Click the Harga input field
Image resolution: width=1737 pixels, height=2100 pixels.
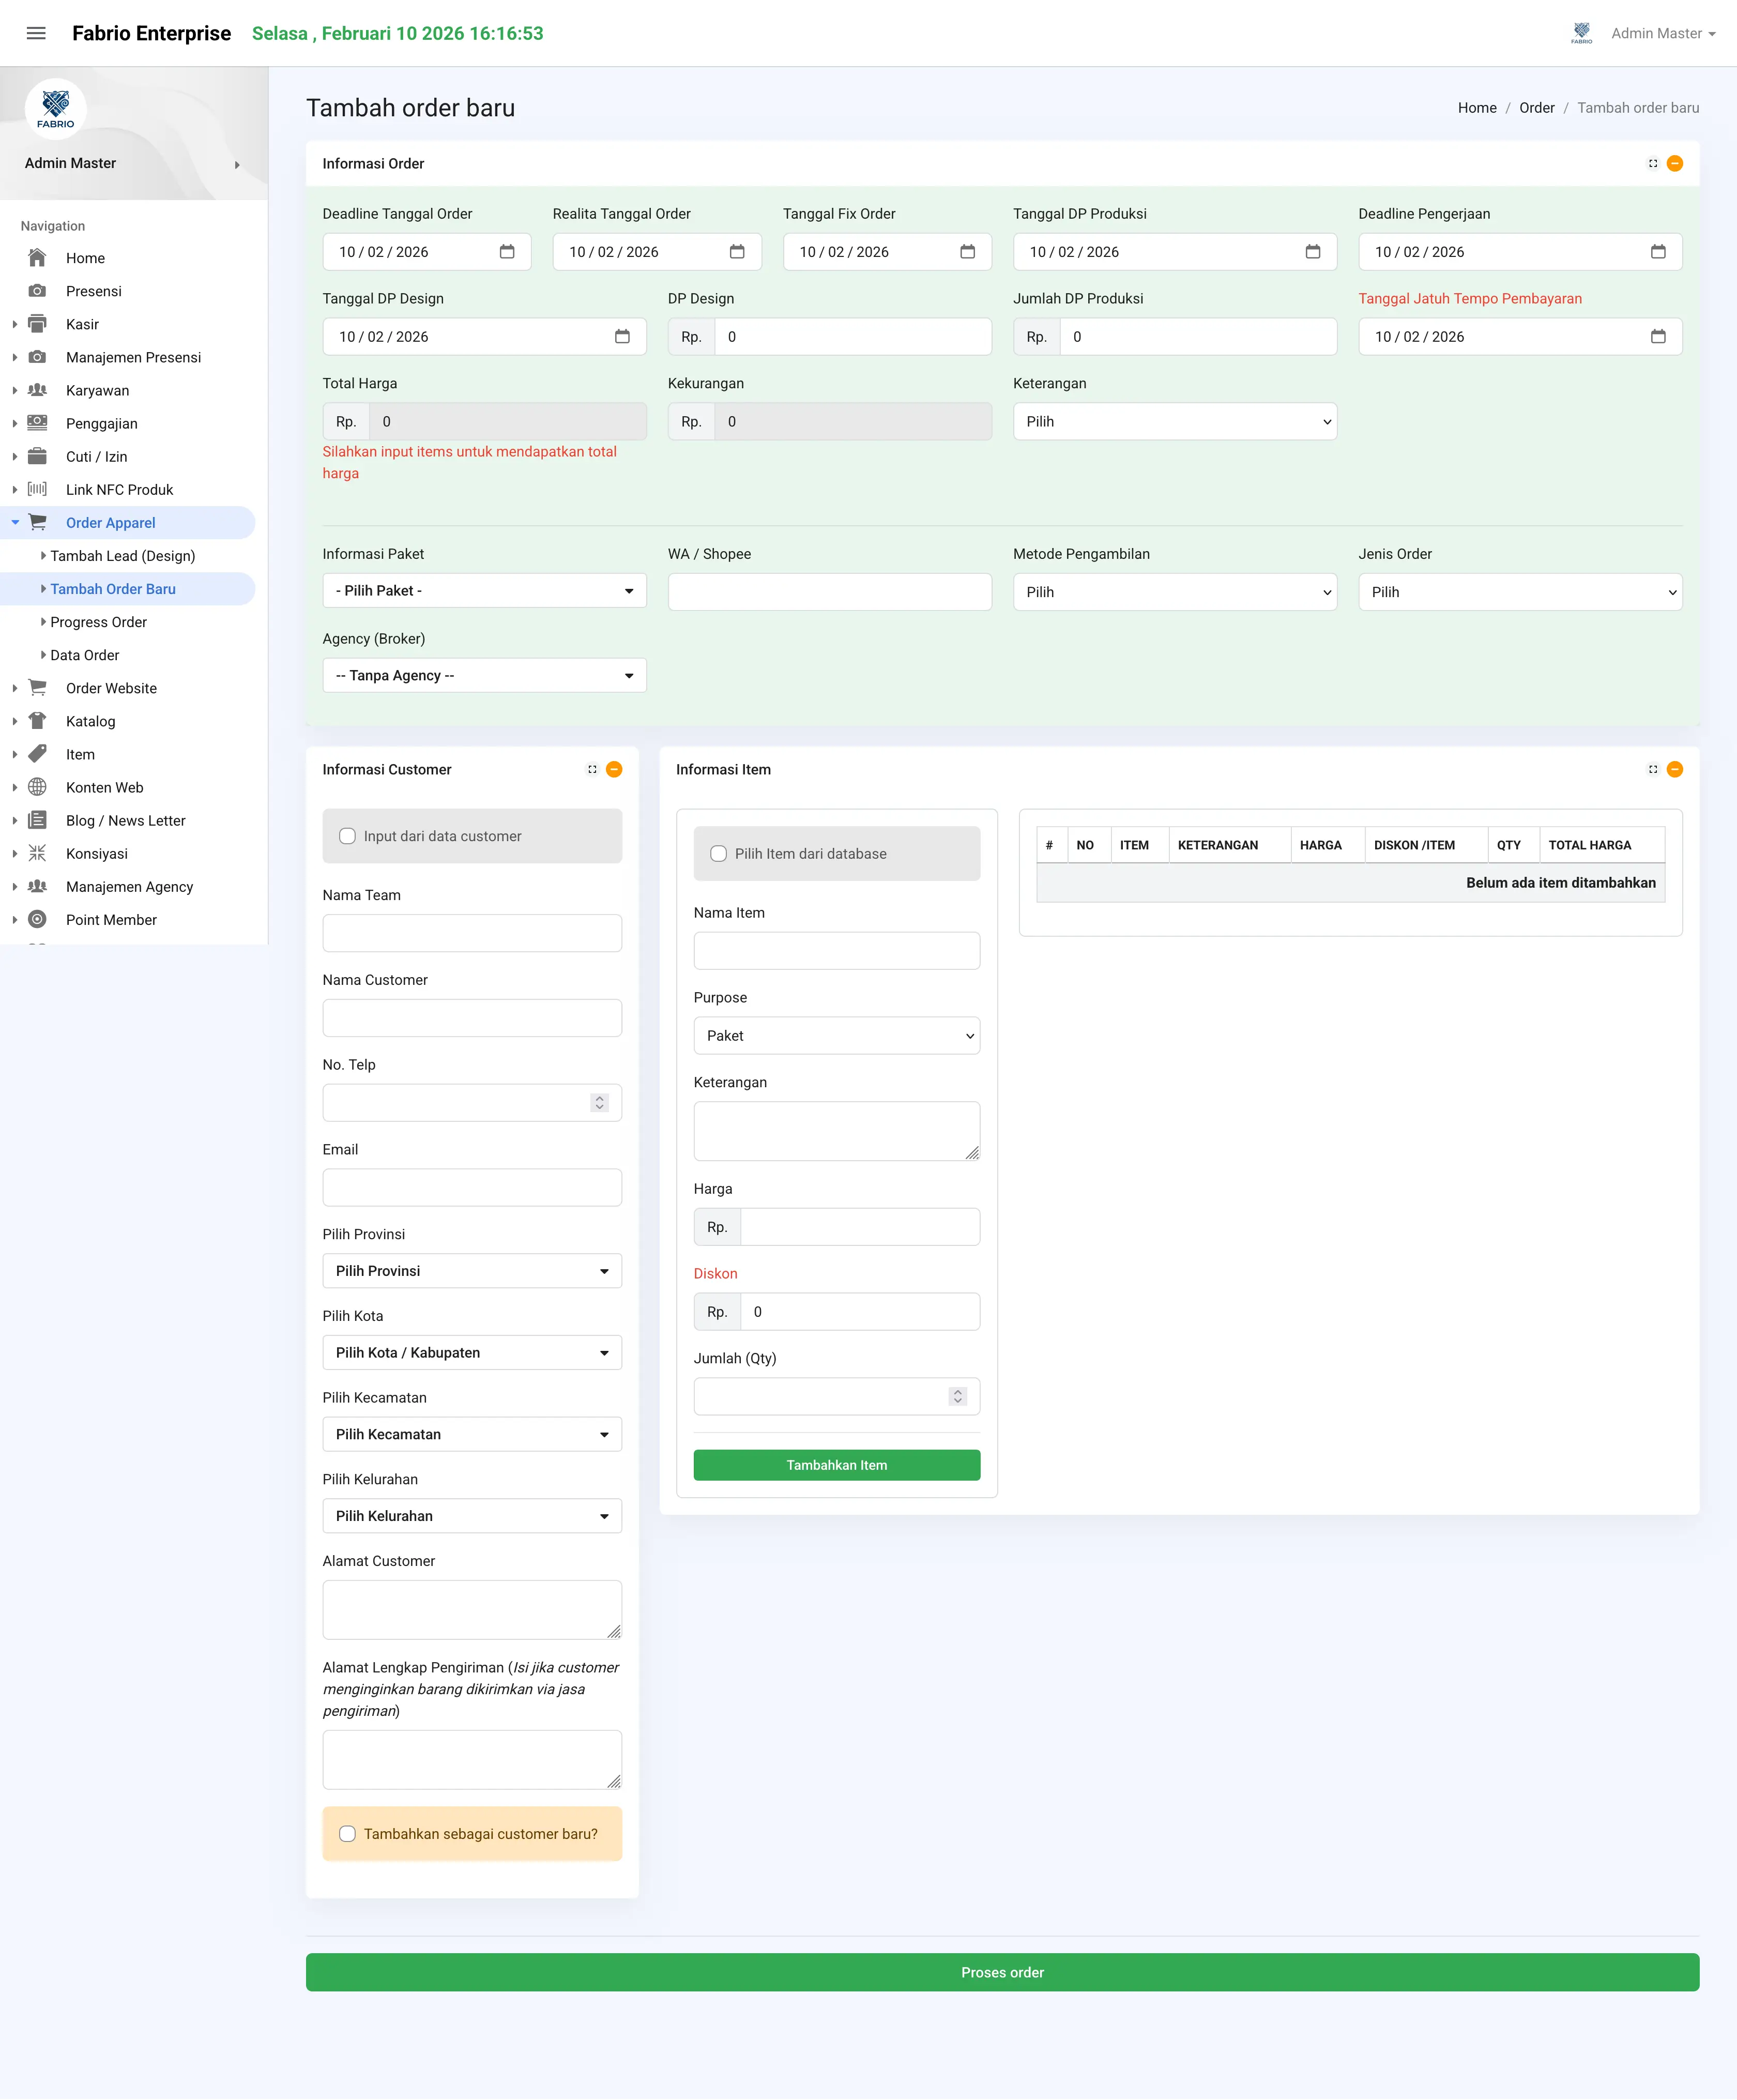(859, 1227)
